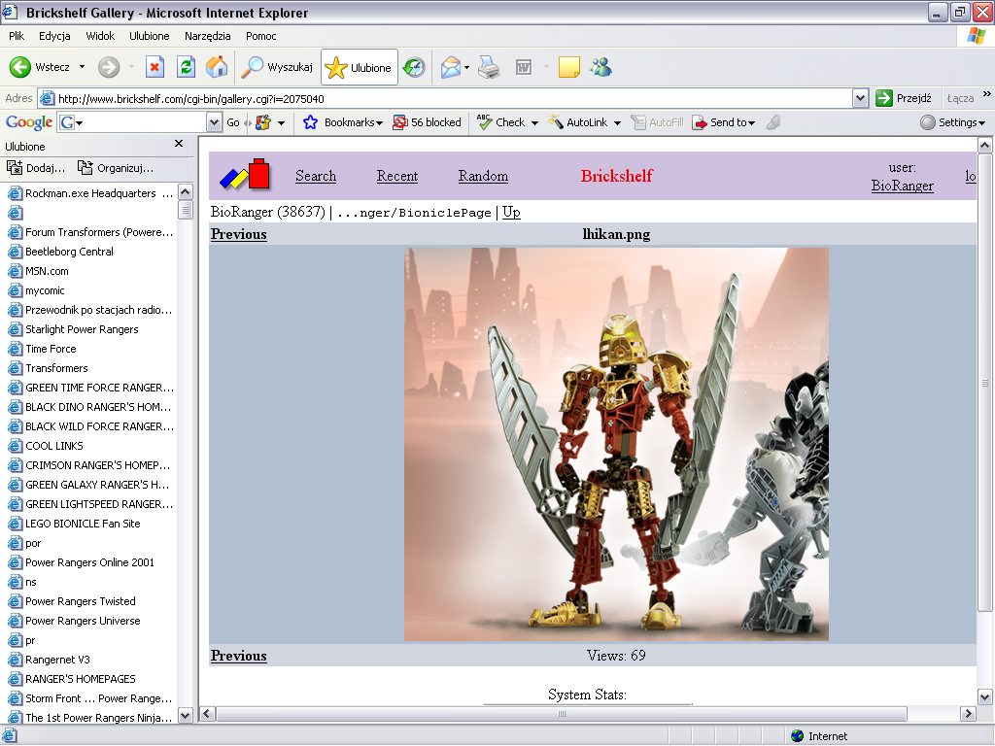This screenshot has height=746, width=995.
Task: Go to the Home page icon
Action: 216,67
